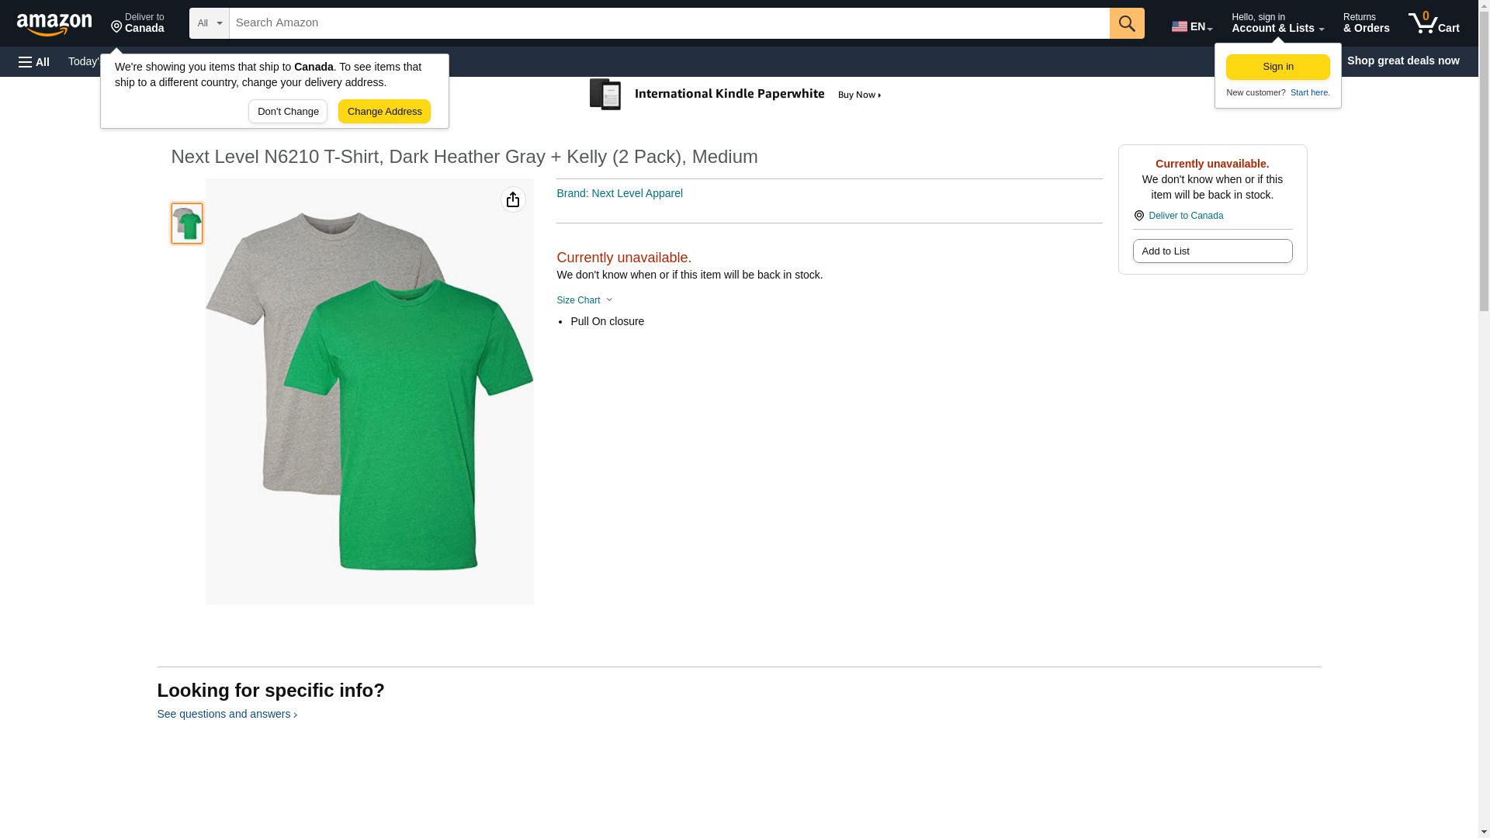Click the search magnifier button
This screenshot has height=838, width=1490.
click(1126, 23)
